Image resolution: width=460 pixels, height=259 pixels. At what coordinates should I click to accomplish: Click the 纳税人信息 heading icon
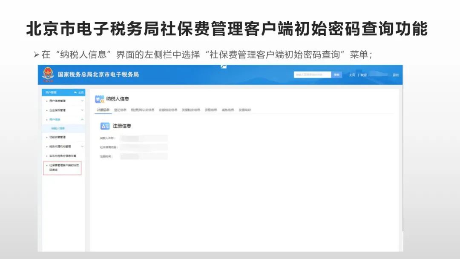coord(99,99)
